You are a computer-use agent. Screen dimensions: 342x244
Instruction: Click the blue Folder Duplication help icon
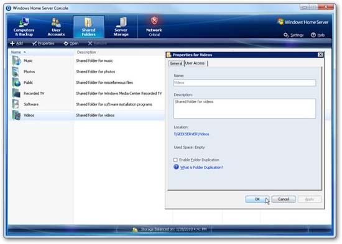coord(176,167)
